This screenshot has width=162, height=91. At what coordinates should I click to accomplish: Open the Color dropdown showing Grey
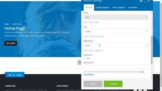click(x=116, y=17)
